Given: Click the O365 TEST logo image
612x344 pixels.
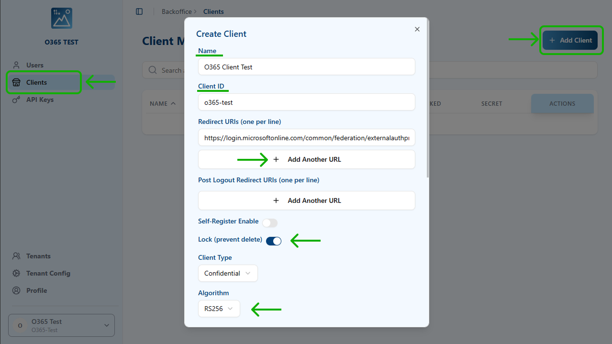Looking at the screenshot, I should (61, 18).
